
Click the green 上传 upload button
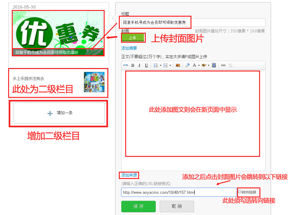[132, 38]
